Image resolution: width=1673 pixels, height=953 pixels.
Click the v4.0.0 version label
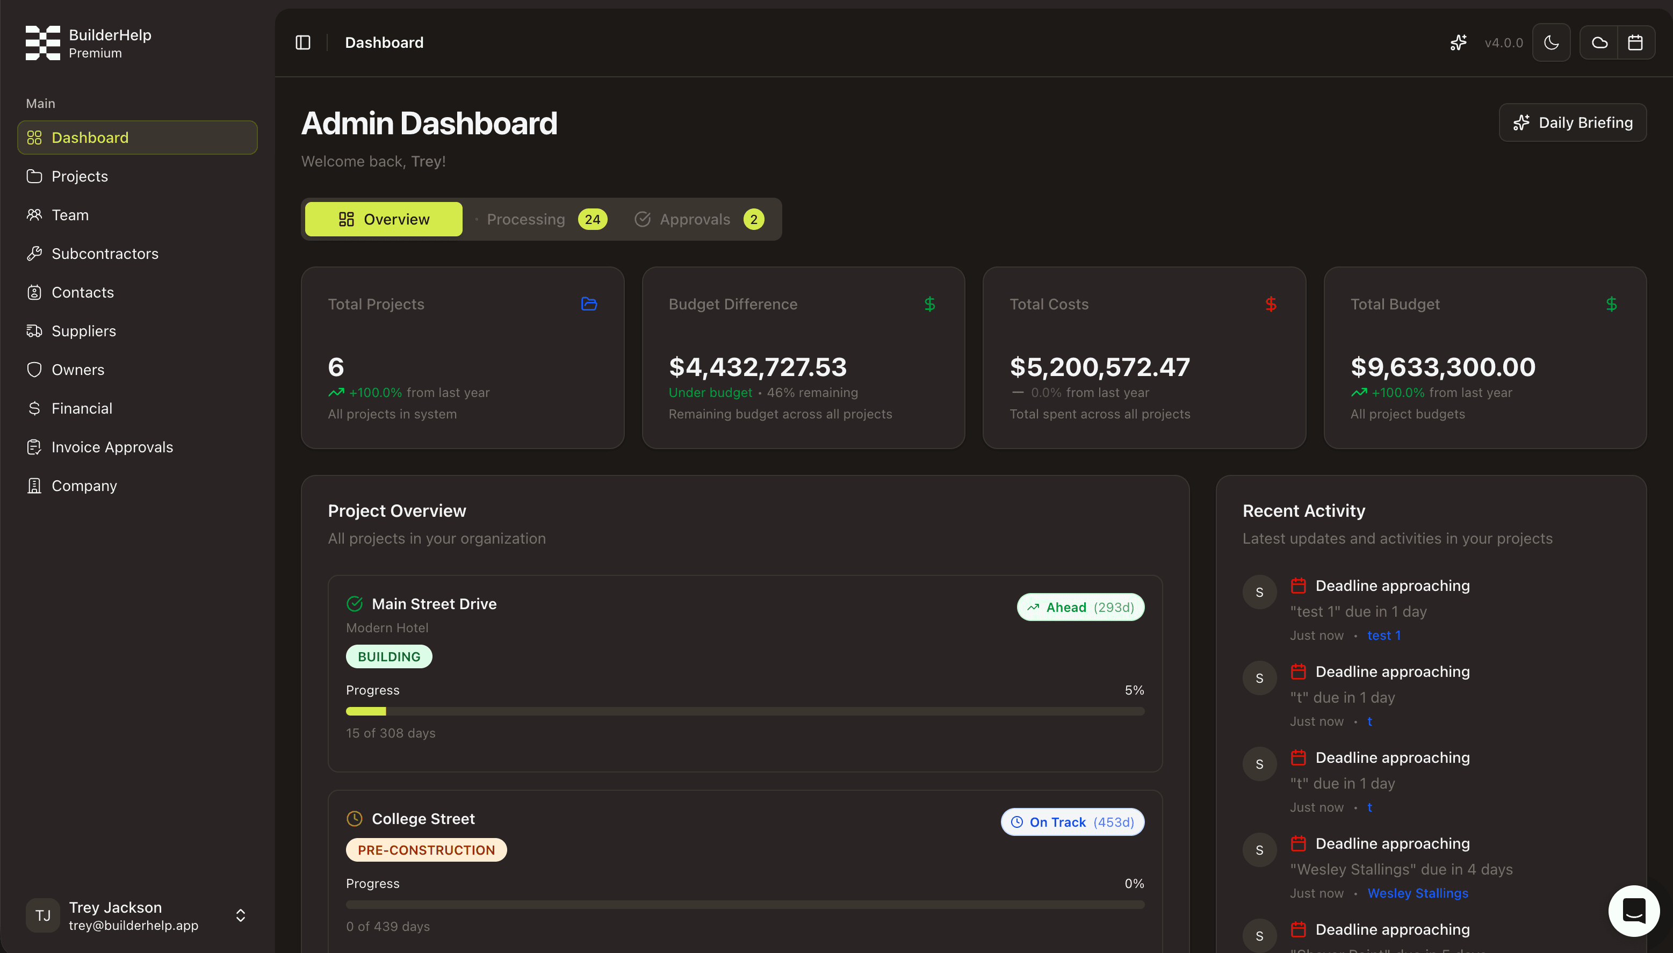(x=1503, y=42)
